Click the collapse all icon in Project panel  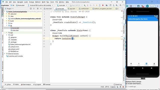[34, 9]
